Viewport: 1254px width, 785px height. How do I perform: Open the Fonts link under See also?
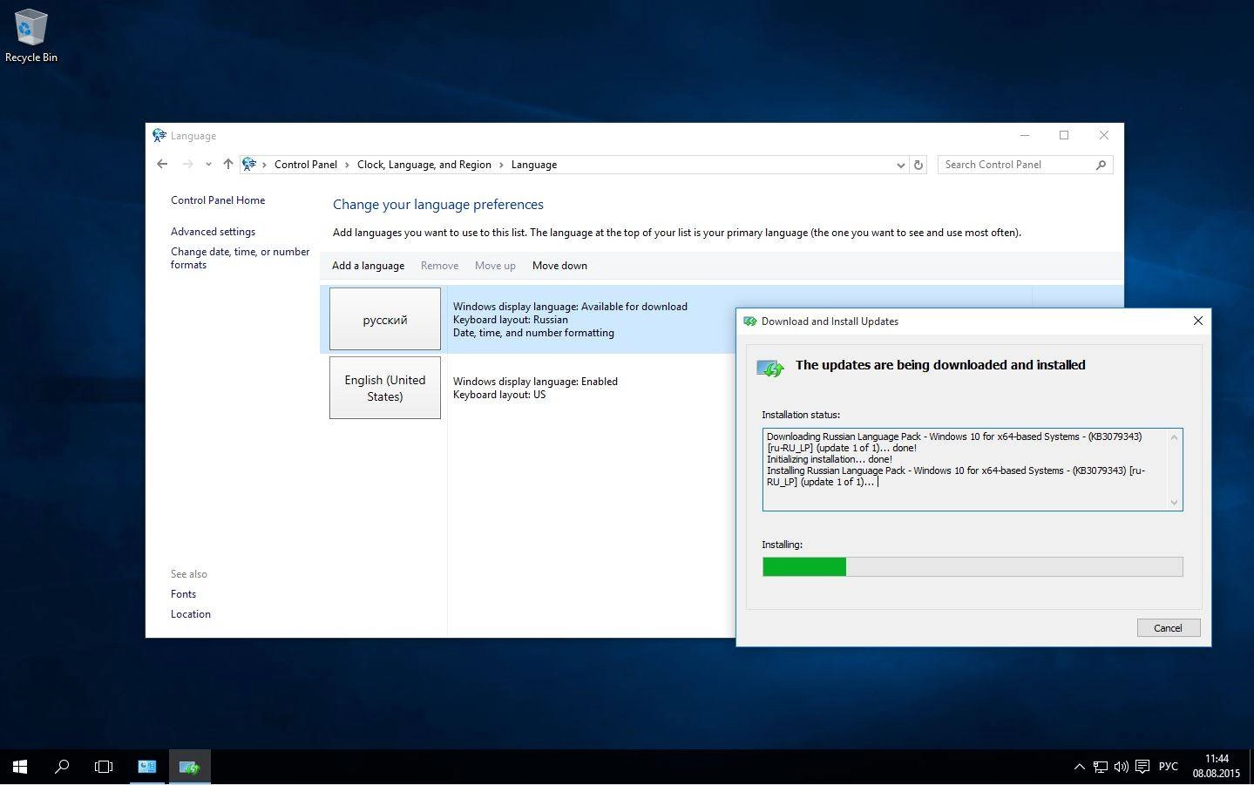(x=183, y=594)
